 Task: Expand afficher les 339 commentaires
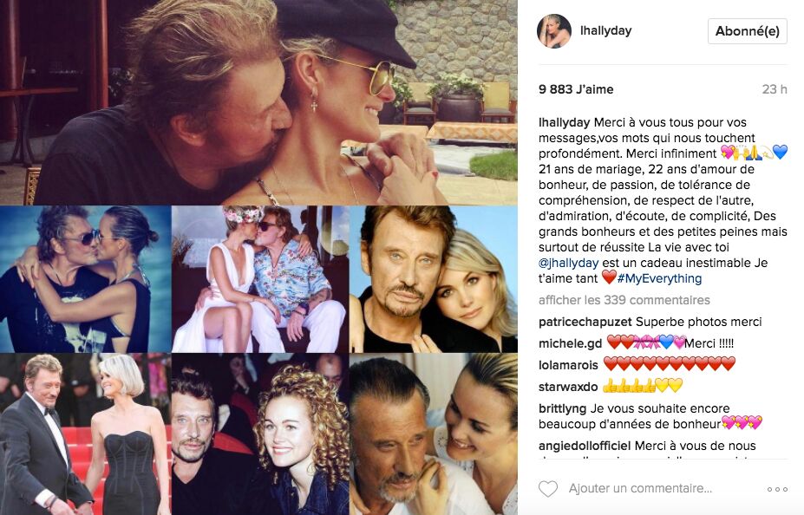(x=624, y=300)
